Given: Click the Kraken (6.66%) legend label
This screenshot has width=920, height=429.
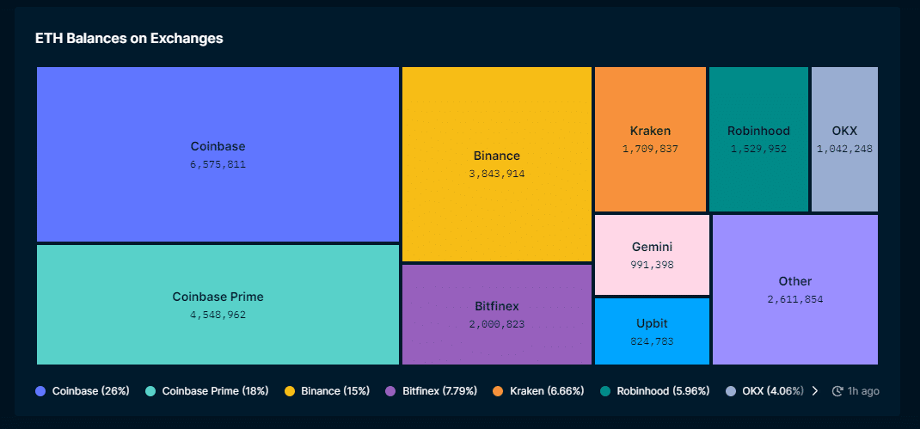Looking at the screenshot, I should point(547,391).
